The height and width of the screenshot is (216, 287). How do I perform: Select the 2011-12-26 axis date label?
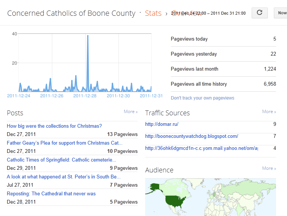click(52, 96)
